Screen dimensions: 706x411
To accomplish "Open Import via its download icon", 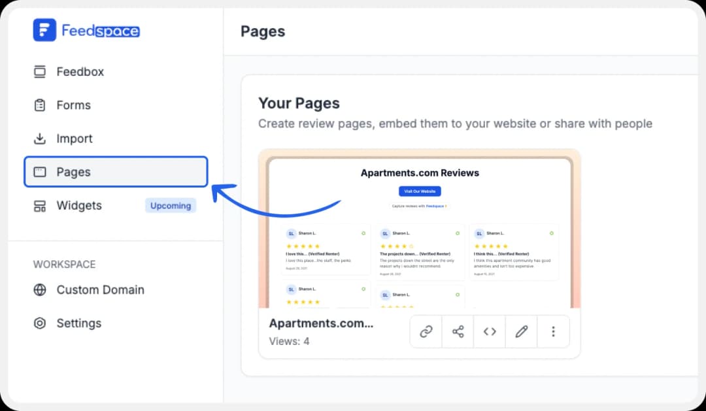I will (x=40, y=138).
